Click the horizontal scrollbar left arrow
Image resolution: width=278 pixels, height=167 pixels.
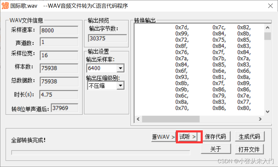click(138, 119)
